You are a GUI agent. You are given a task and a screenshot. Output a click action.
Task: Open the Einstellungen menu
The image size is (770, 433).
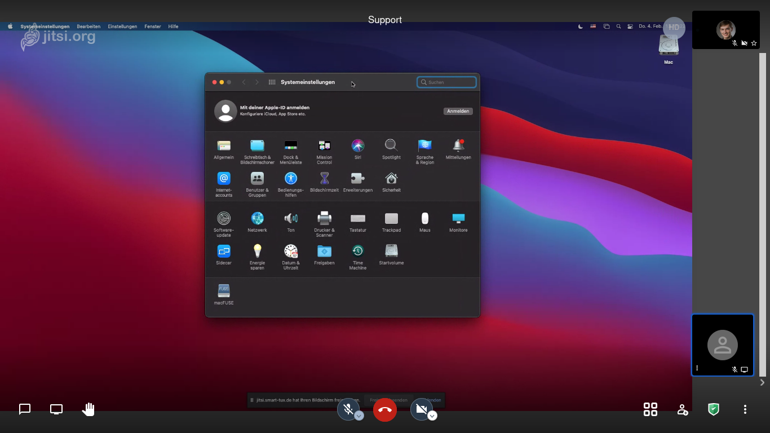[x=122, y=26]
